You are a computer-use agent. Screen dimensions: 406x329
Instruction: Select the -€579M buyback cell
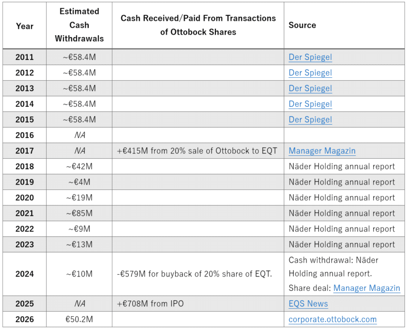click(x=198, y=274)
